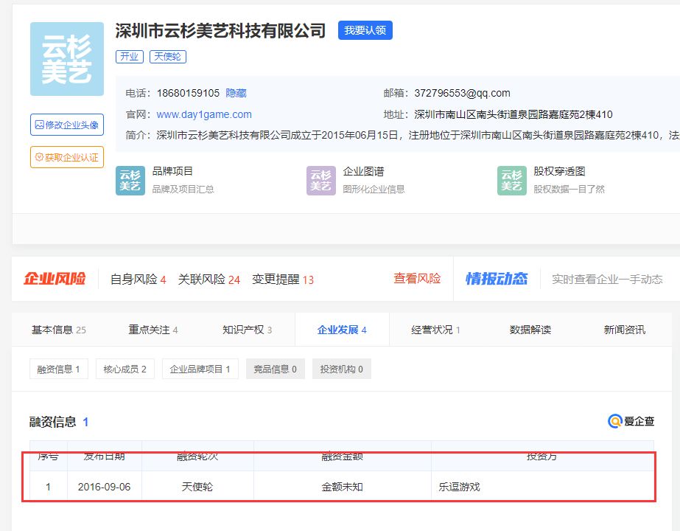Click the date cell 2016-09-06

click(104, 487)
